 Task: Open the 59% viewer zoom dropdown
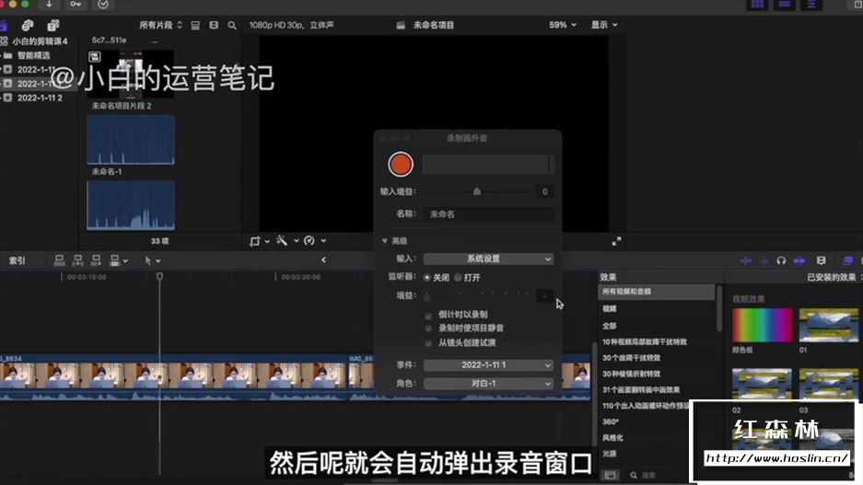pyautogui.click(x=563, y=25)
